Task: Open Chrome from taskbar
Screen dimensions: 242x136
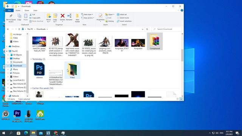Action: (56, 133)
